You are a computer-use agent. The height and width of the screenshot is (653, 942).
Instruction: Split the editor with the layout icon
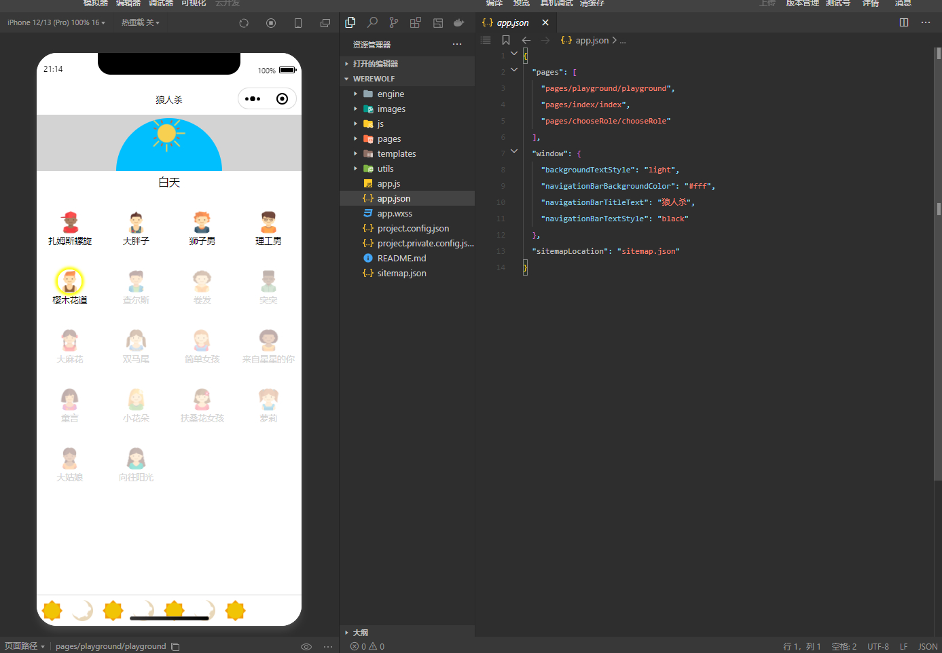pos(904,22)
